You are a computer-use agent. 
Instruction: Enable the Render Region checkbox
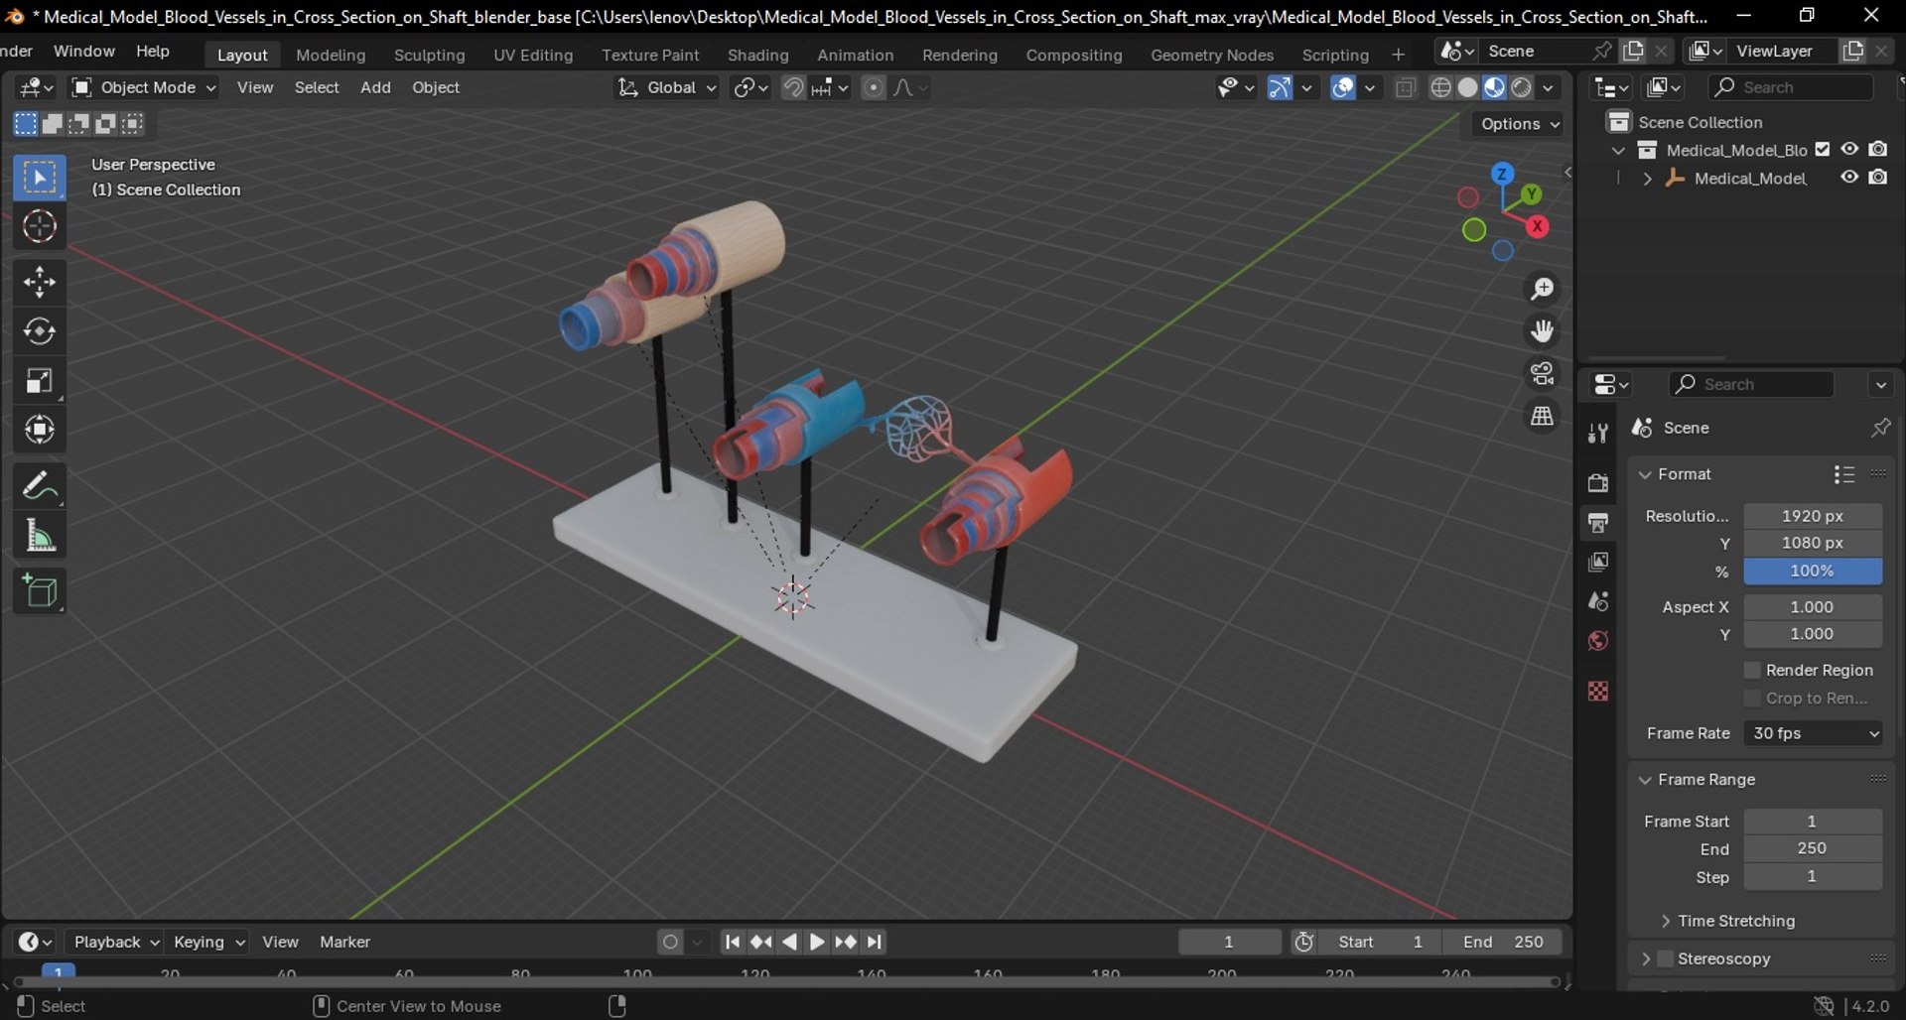[1752, 671]
